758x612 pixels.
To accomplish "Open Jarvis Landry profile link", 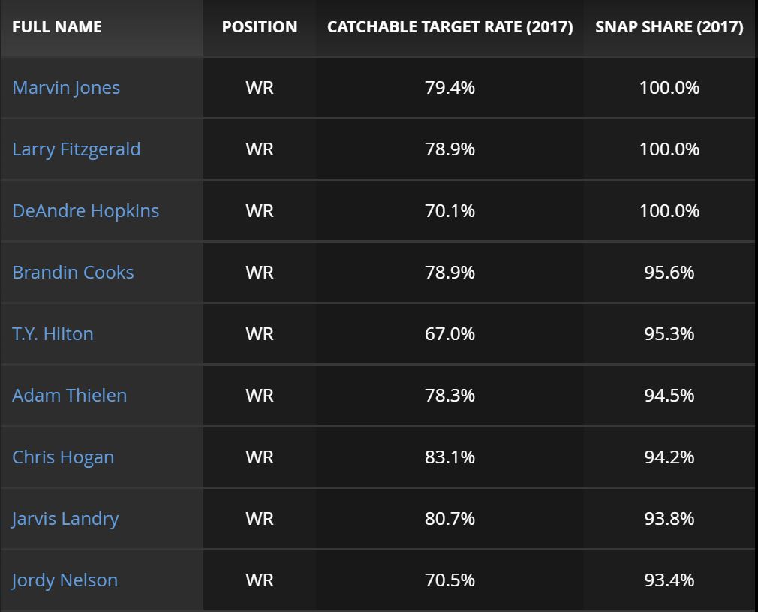I will pyautogui.click(x=65, y=519).
